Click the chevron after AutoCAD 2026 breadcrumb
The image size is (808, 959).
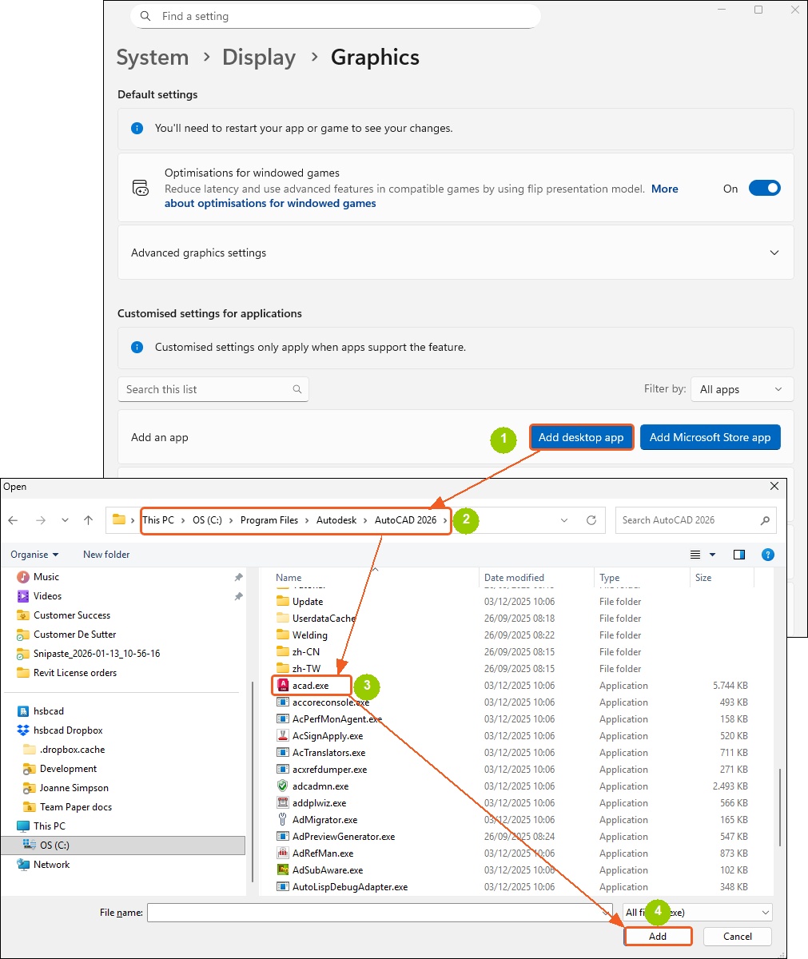[446, 520]
